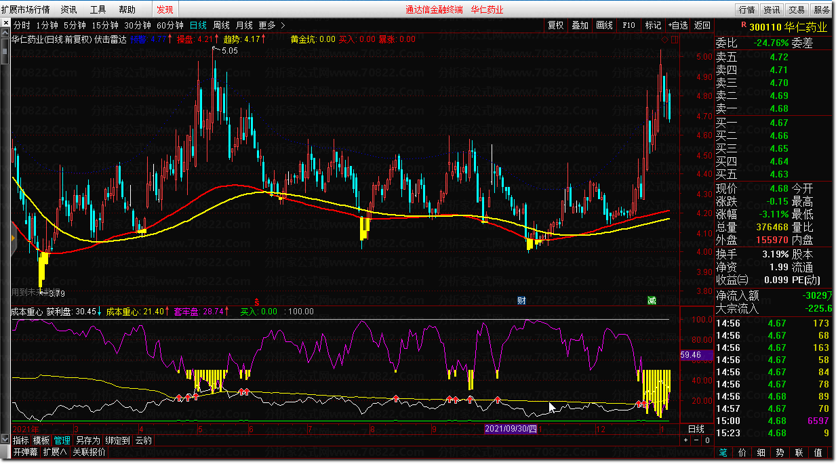Switch to 30分钟 chart period
Image resolution: width=838 pixels, height=464 pixels.
click(138, 25)
